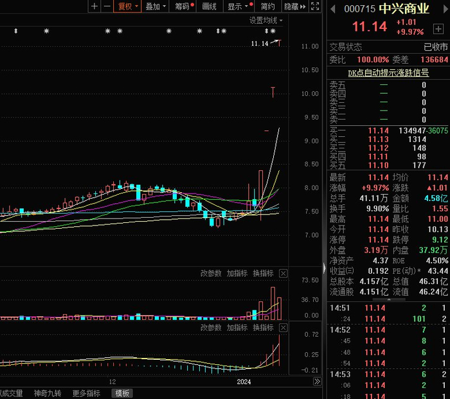The width and height of the screenshot is (450, 399).
Task: Click stock code 000715
Action: tap(359, 9)
